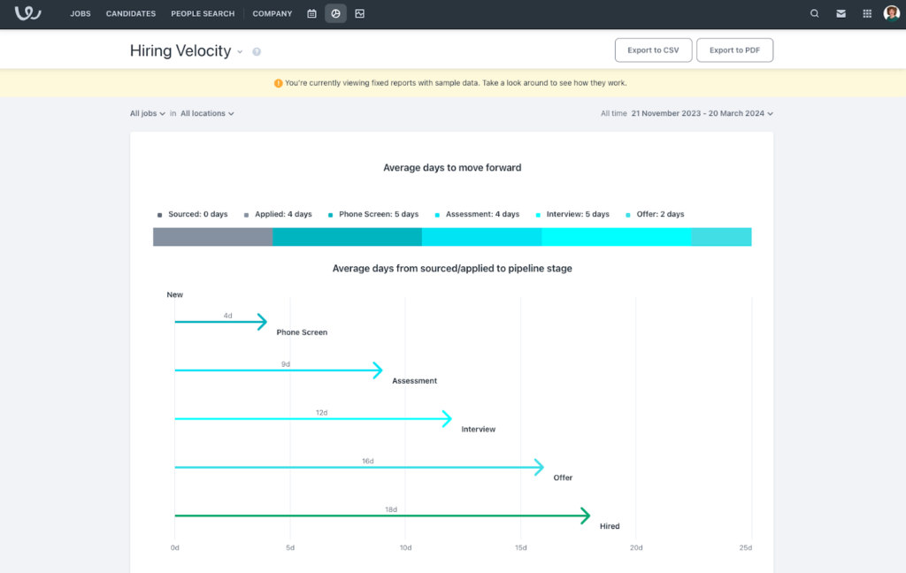Screen dimensions: 906x573
Task: Open the calendar icon in navbar
Action: pos(311,13)
